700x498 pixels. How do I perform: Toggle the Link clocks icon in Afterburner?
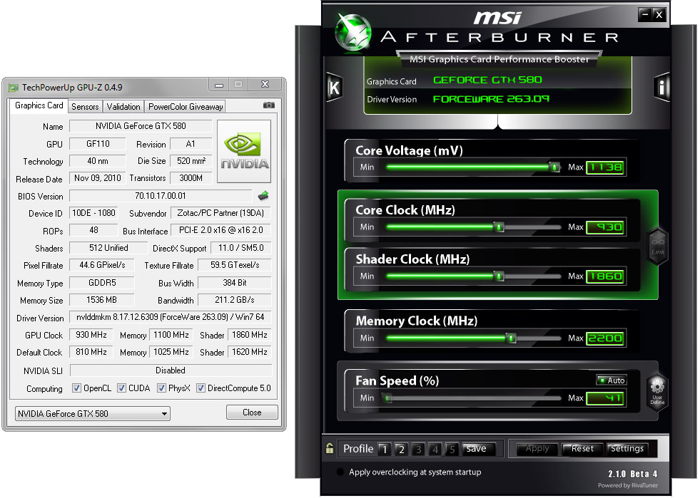point(658,247)
